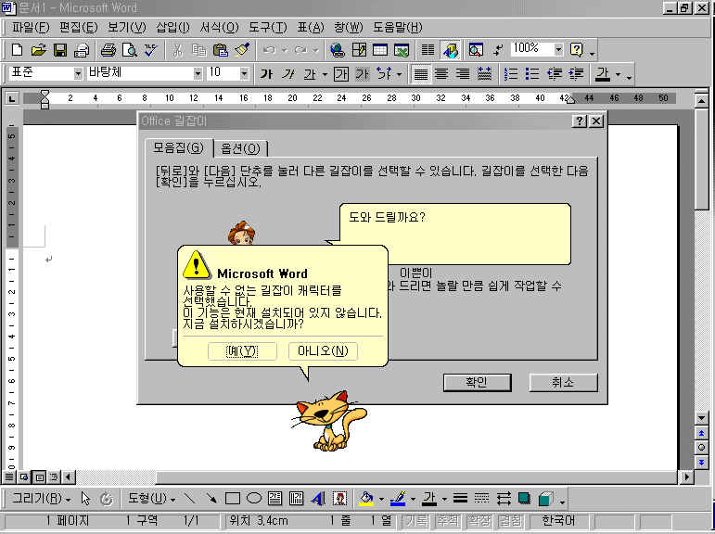This screenshot has height=534, width=715.
Task: Click the vertical scrollbar down arrow
Action: pos(701,418)
